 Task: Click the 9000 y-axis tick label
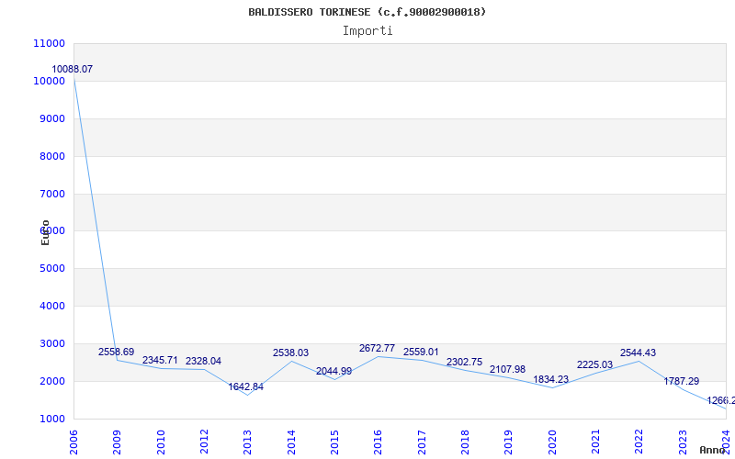coord(52,119)
